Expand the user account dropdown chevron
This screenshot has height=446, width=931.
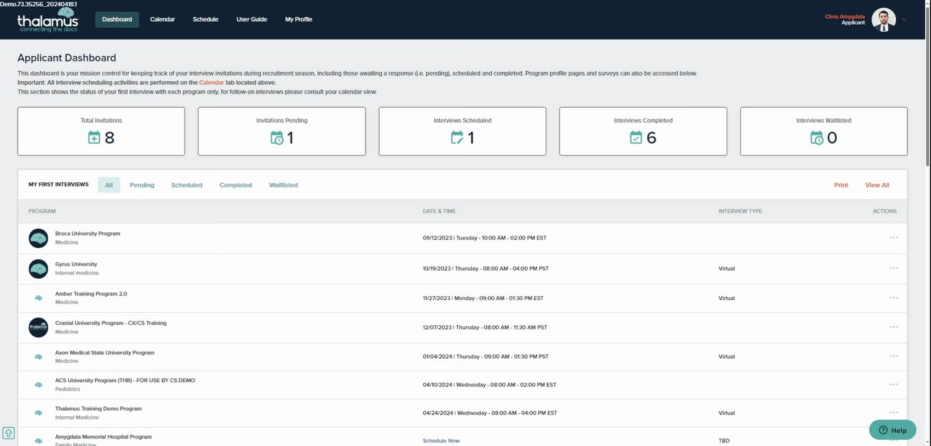(904, 19)
